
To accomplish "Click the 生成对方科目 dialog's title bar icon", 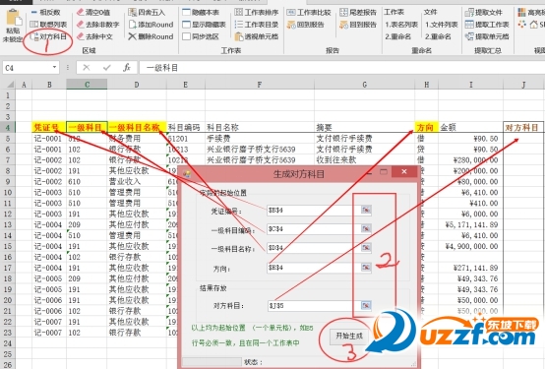I will pos(187,173).
